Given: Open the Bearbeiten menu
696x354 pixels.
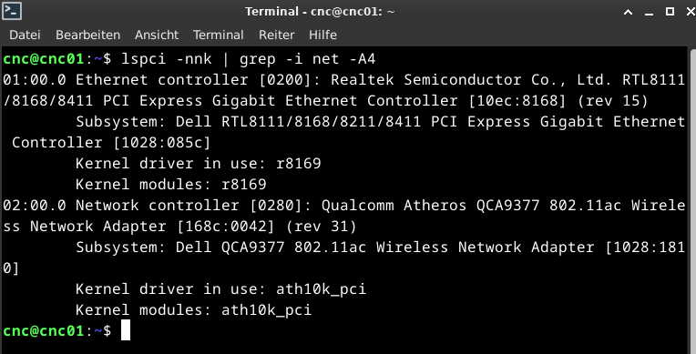Looking at the screenshot, I should click(87, 35).
